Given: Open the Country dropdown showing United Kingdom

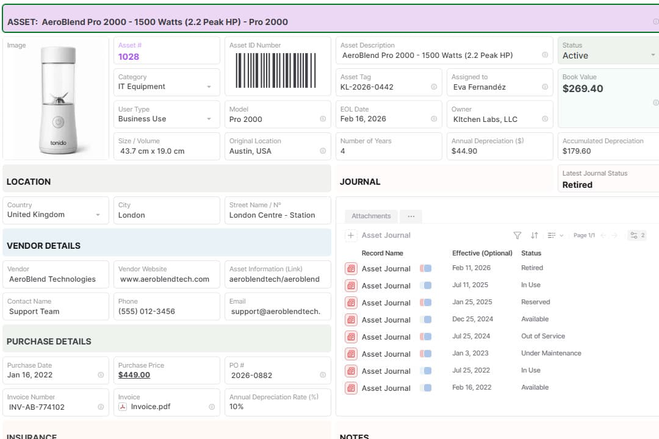Looking at the screenshot, I should 98,215.
